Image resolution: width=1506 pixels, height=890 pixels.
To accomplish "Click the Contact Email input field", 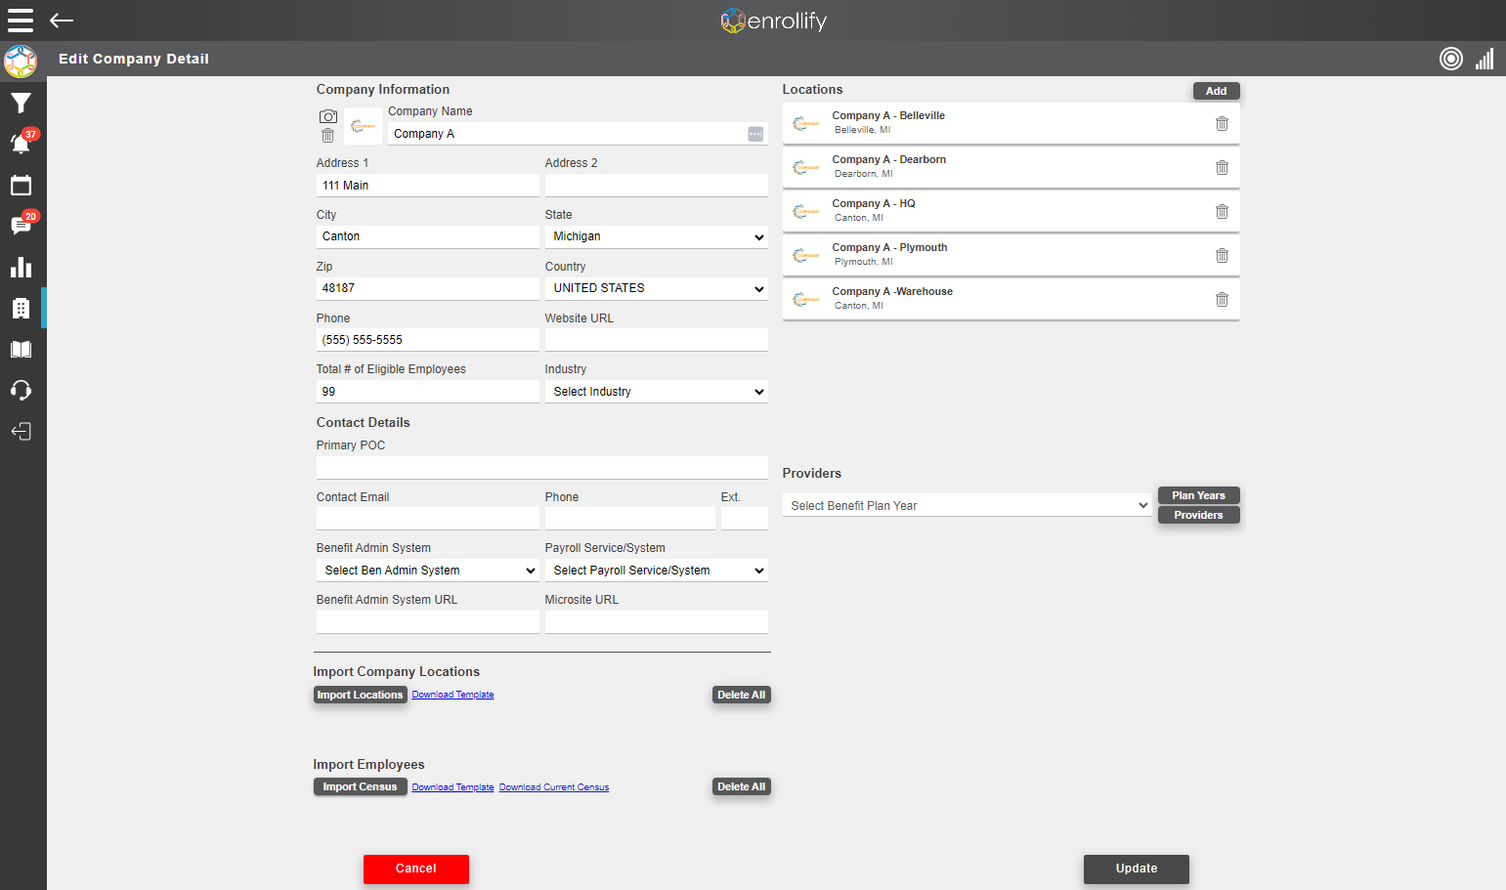I will [428, 519].
